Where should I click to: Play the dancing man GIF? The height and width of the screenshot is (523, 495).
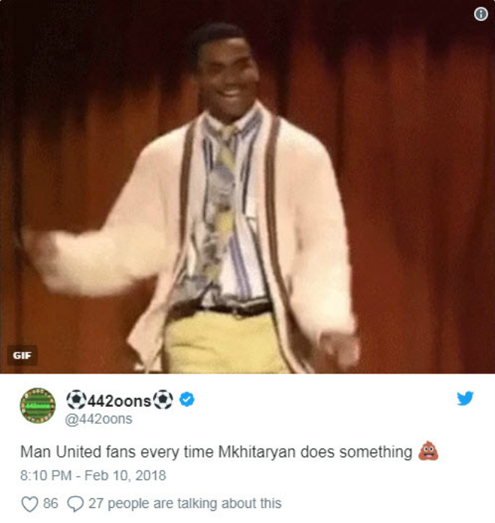click(247, 187)
